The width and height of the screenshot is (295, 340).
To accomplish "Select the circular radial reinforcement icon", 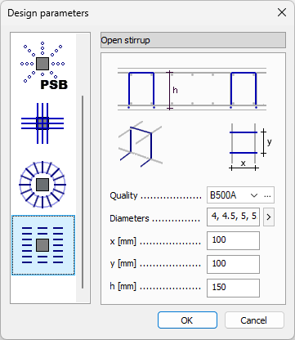I will 42,185.
